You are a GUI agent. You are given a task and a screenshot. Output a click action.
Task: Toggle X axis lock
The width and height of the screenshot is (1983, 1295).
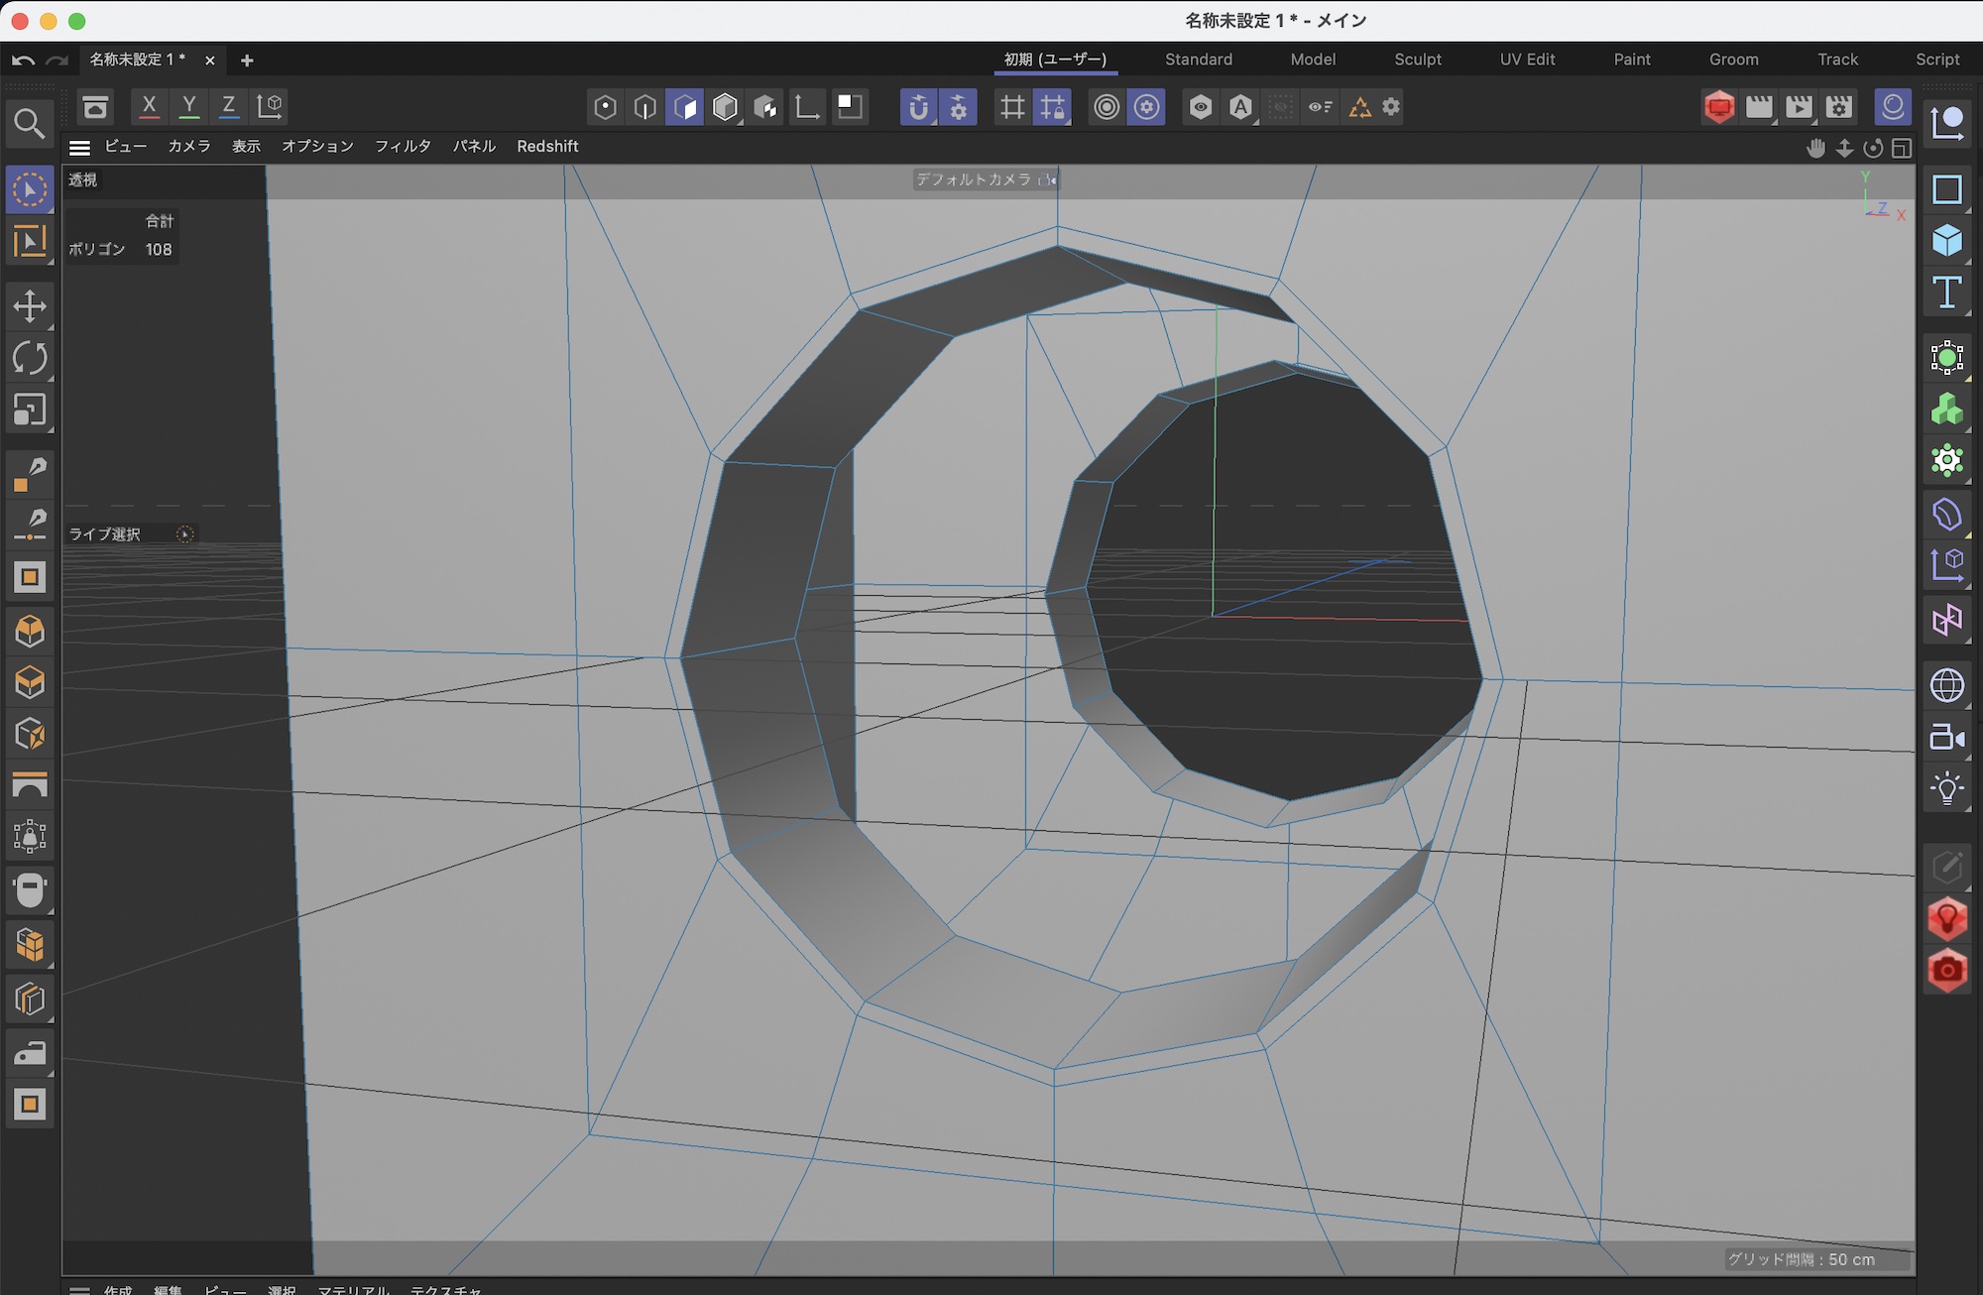click(x=149, y=106)
